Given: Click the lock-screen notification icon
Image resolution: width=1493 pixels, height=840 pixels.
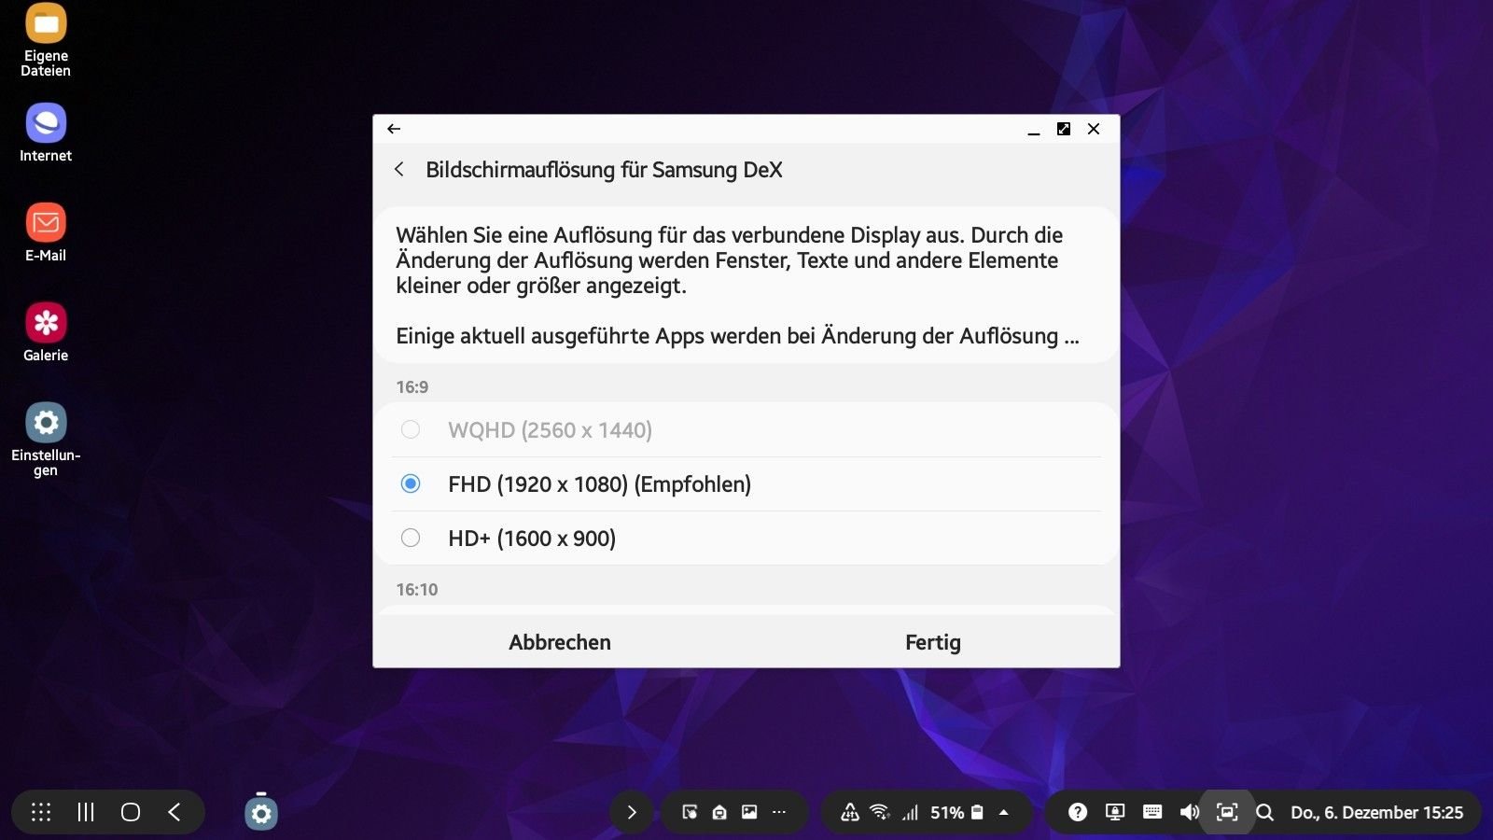Looking at the screenshot, I should [719, 812].
